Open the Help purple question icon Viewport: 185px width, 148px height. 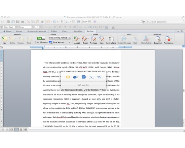point(95,22)
